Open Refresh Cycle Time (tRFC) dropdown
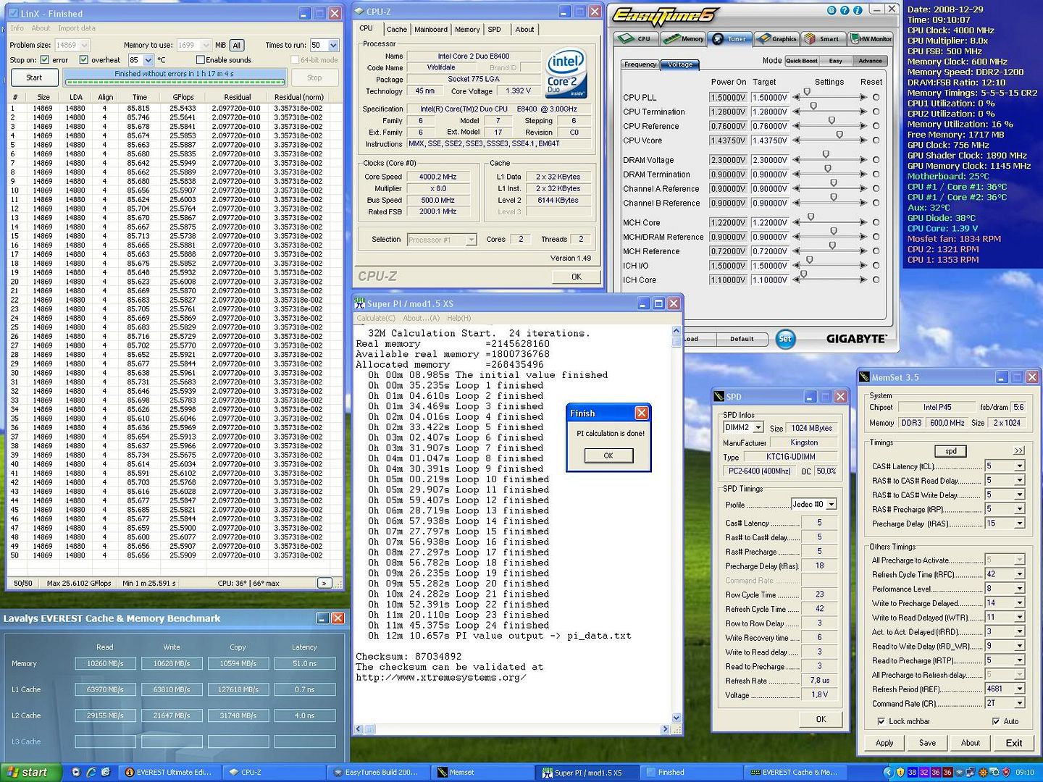 pyautogui.click(x=1020, y=574)
